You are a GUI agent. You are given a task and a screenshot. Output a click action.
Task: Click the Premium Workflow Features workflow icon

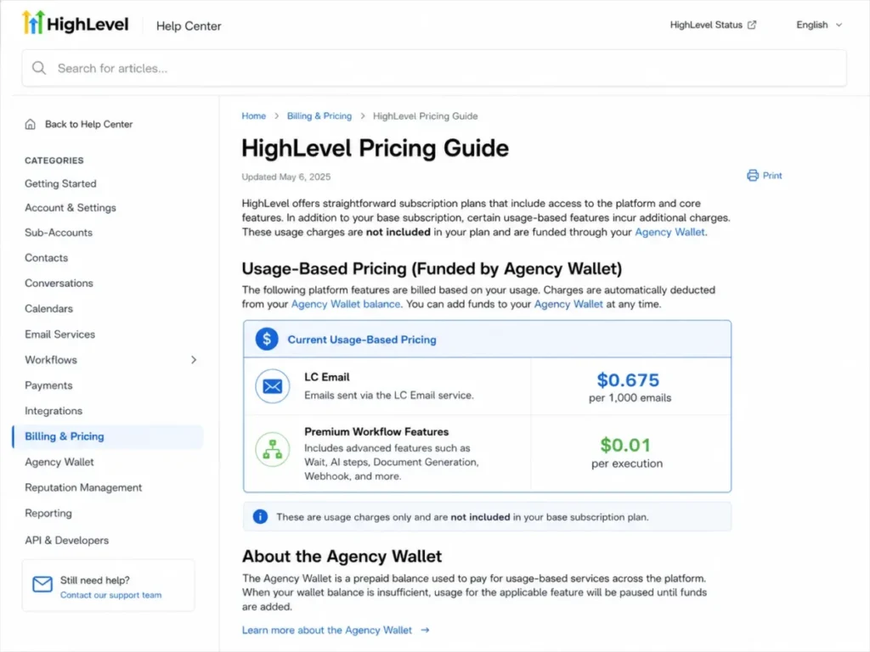(273, 449)
